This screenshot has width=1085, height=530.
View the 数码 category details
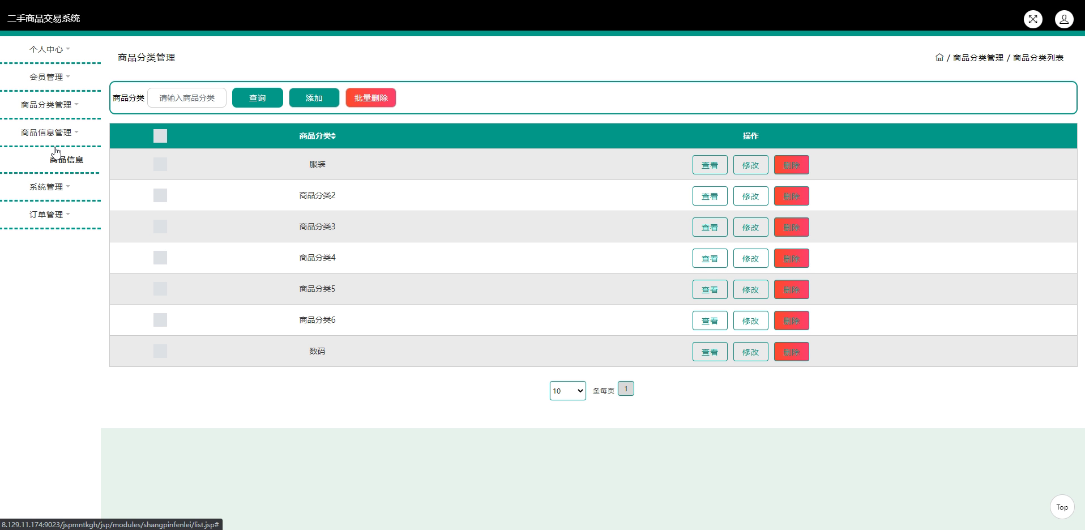point(710,352)
